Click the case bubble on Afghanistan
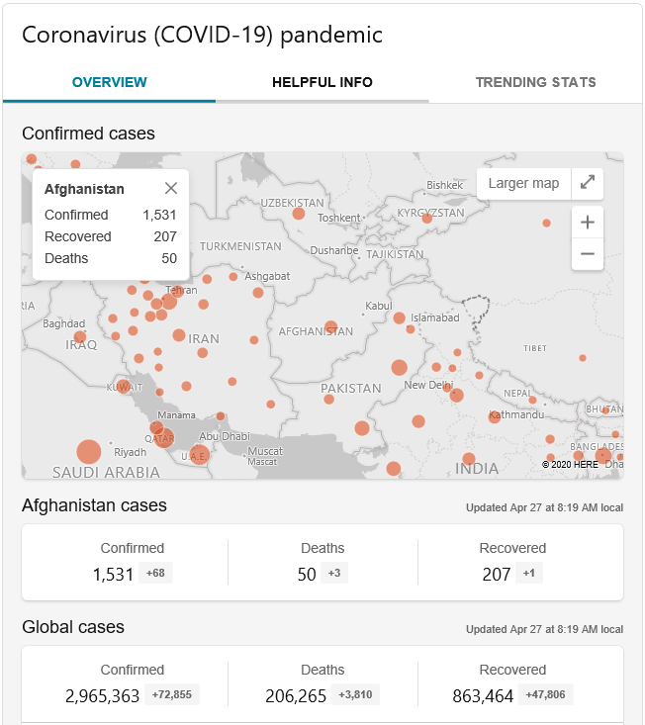The width and height of the screenshot is (645, 725). tap(330, 327)
